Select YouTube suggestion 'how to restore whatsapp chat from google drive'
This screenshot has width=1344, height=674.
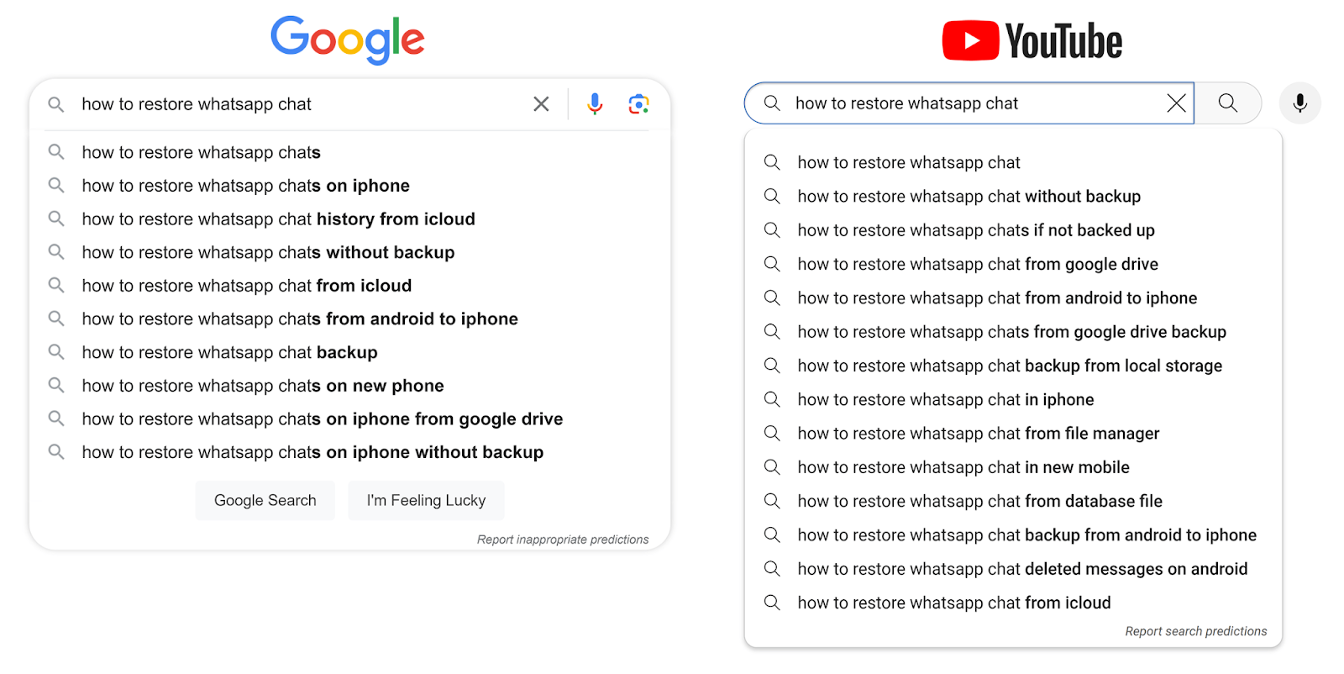tap(977, 263)
